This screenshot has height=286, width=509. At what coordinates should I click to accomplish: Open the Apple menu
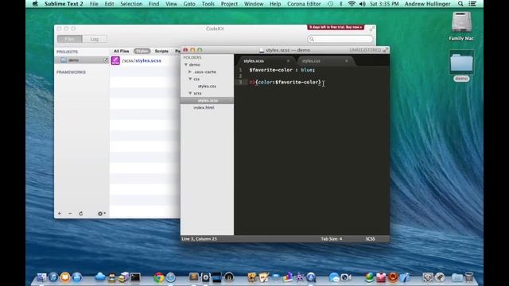(35, 4)
